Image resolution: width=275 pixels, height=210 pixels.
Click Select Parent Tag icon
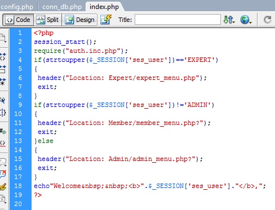(x=3, y=100)
